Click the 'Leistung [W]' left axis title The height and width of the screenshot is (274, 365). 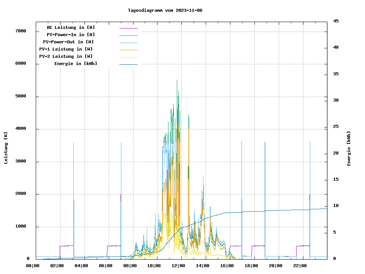click(x=6, y=148)
